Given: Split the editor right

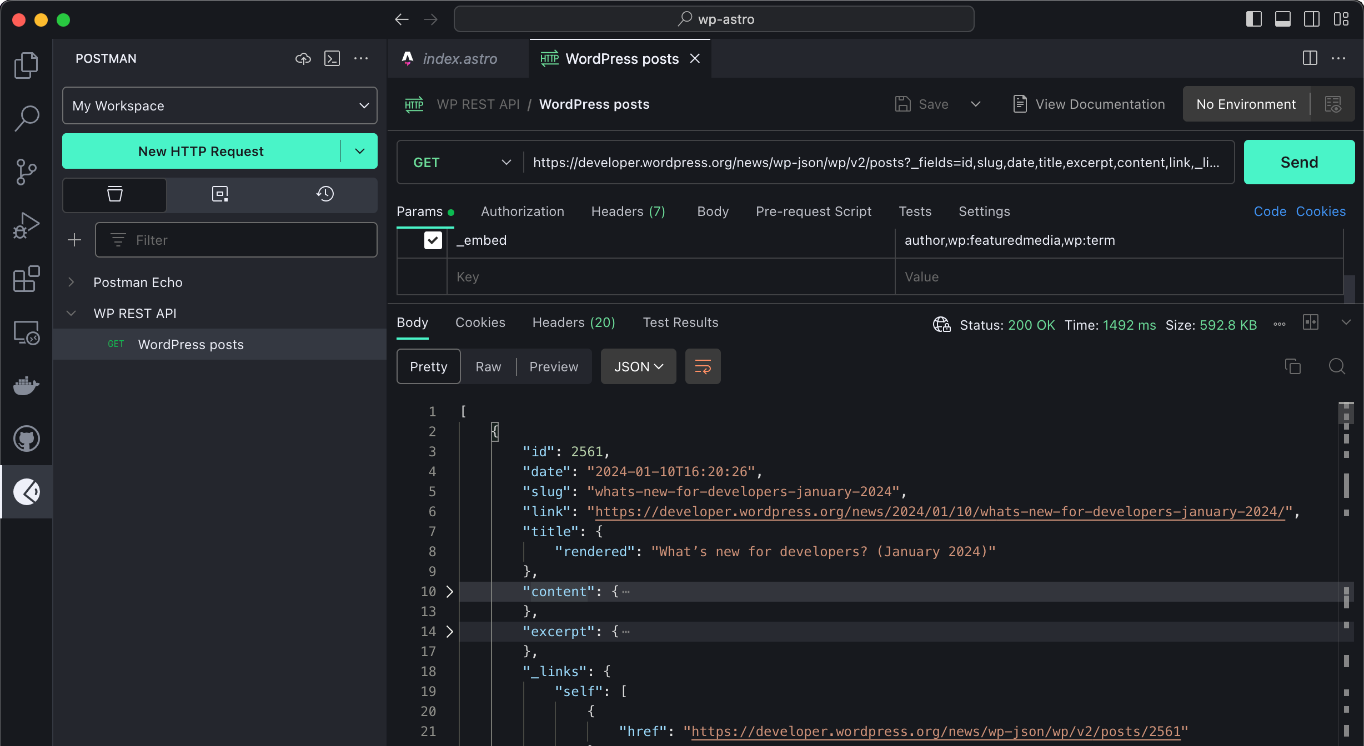Looking at the screenshot, I should pyautogui.click(x=1310, y=58).
